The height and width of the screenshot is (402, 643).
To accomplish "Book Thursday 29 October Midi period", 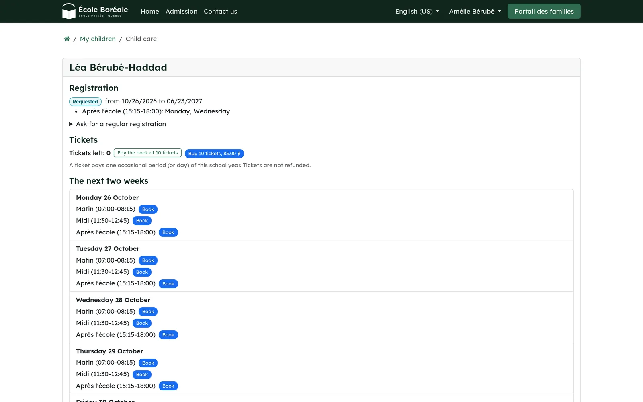I will click(x=142, y=375).
